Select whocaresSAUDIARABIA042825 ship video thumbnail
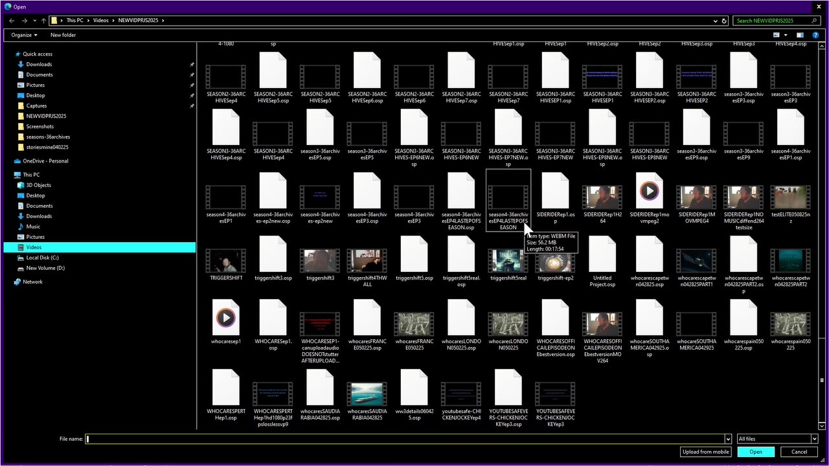The height and width of the screenshot is (466, 829). coord(367,394)
